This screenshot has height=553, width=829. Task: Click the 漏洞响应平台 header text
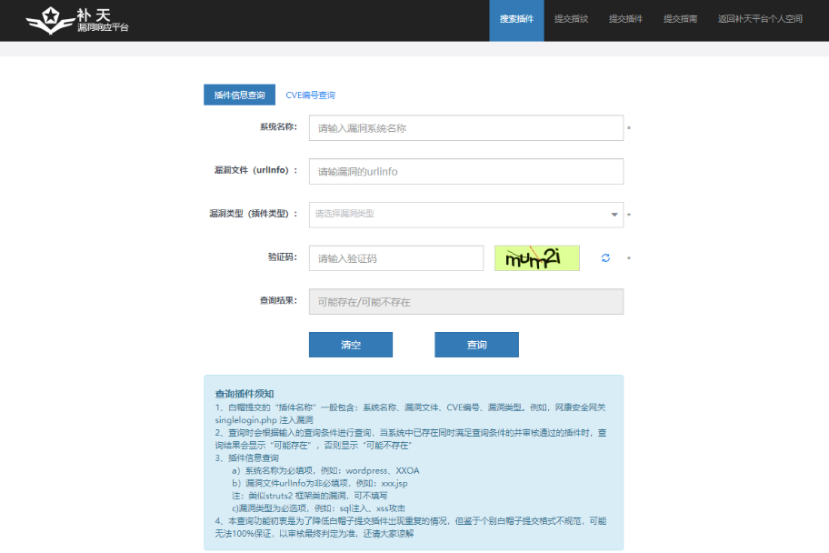tap(103, 28)
